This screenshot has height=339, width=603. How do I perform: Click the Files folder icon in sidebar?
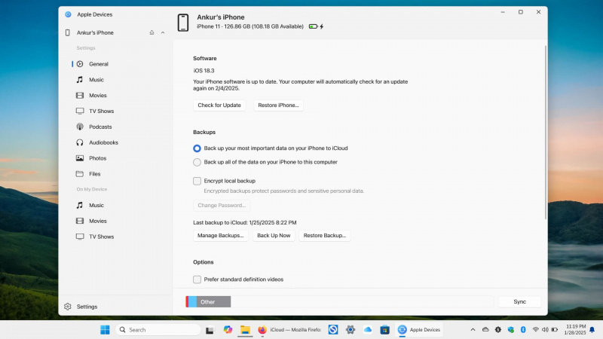point(80,174)
